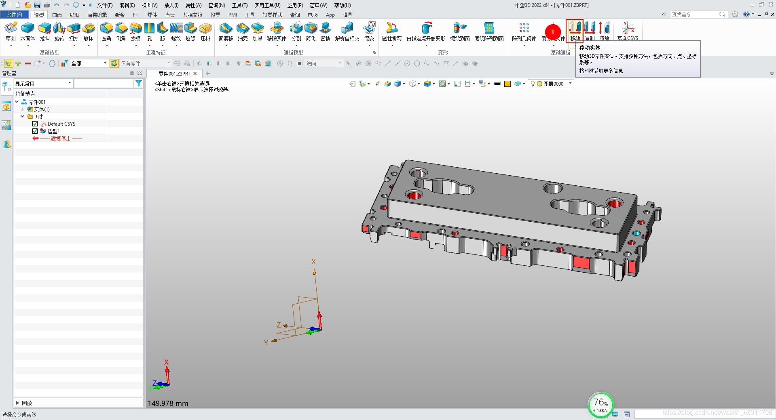Open the 帮助(H) menu

[342, 5]
